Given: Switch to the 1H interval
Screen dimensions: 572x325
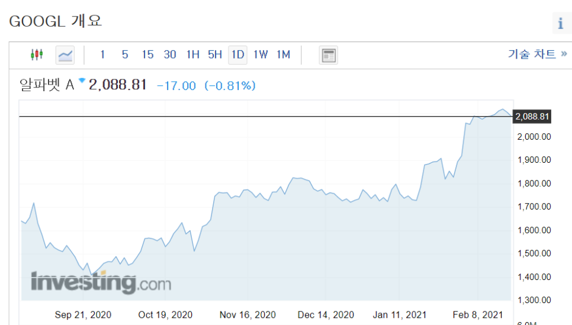Looking at the screenshot, I should [x=193, y=54].
